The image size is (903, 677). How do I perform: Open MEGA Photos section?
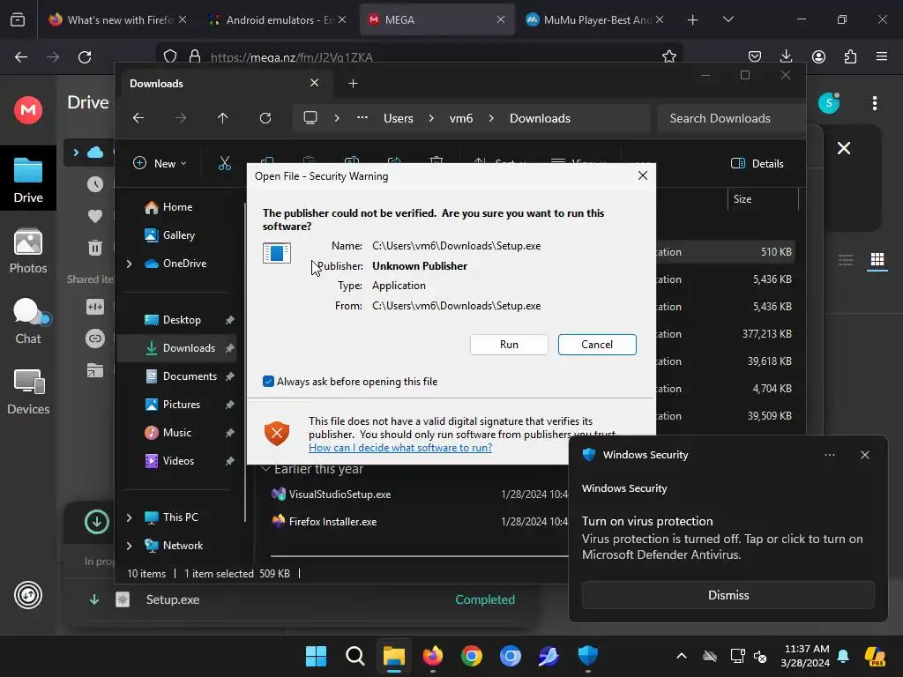(x=28, y=251)
